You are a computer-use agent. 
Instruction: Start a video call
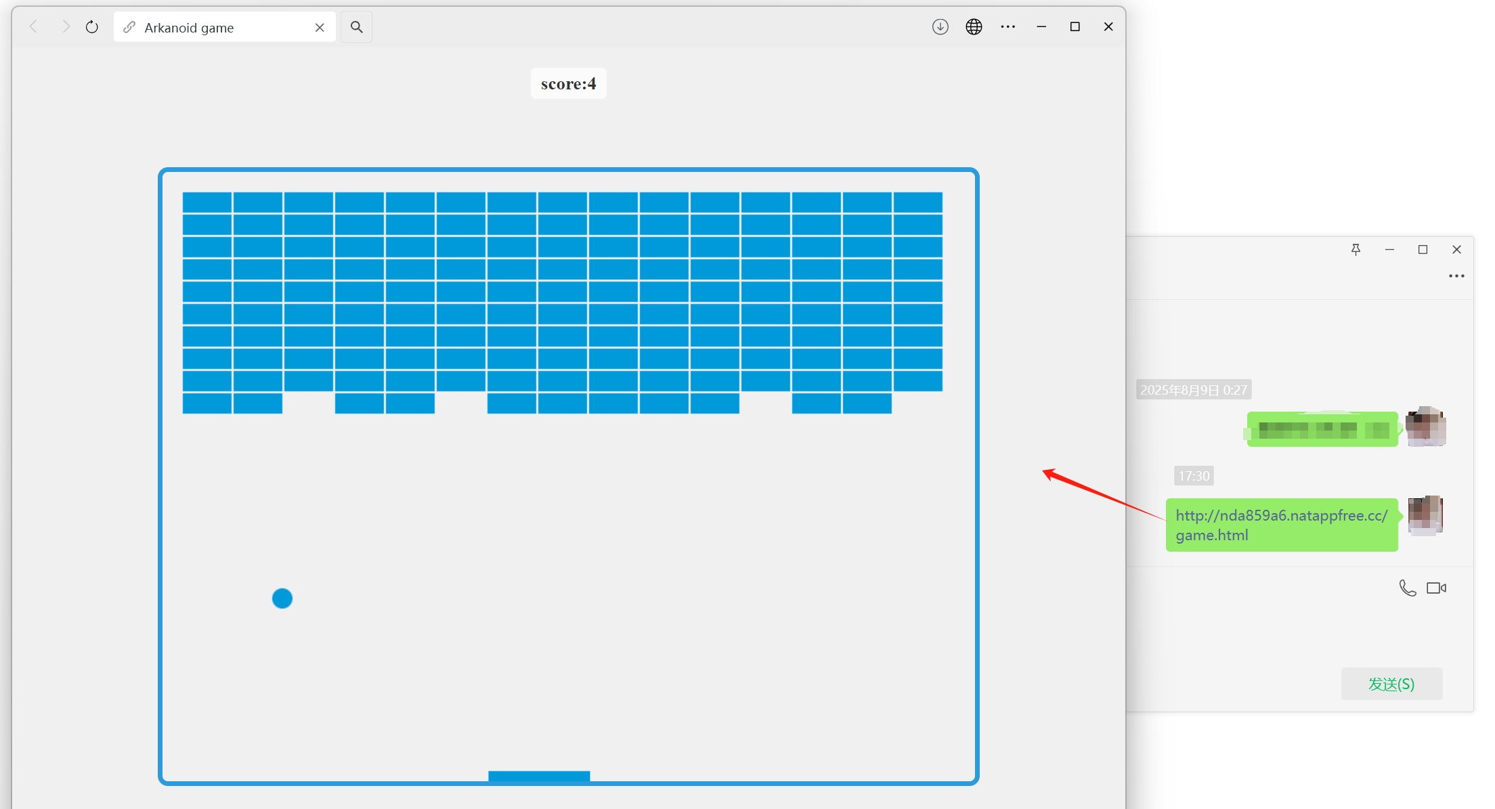[x=1436, y=588]
